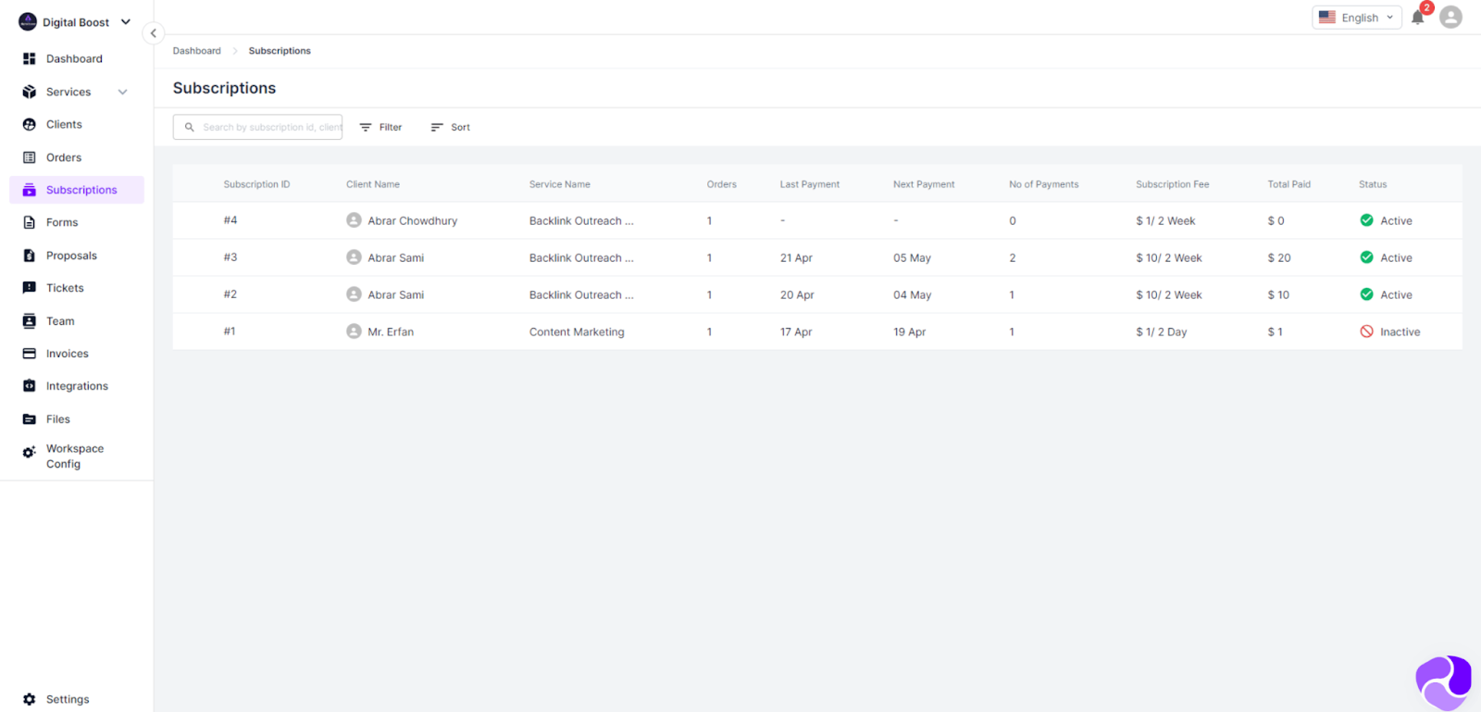
Task: Click the 20 Apr last payment
Action: point(797,294)
